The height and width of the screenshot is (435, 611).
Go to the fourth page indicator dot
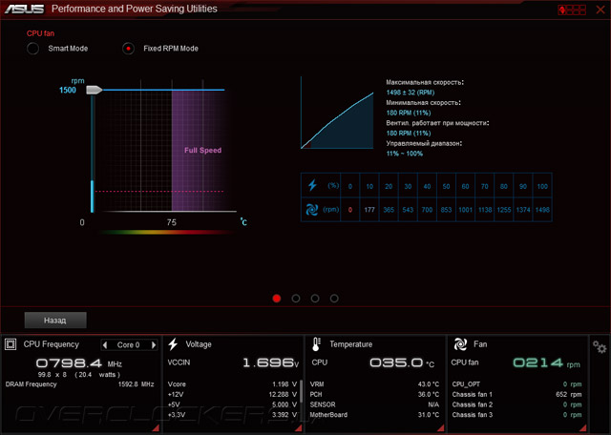(x=334, y=299)
